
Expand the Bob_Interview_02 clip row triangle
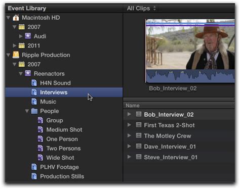[x=129, y=114]
